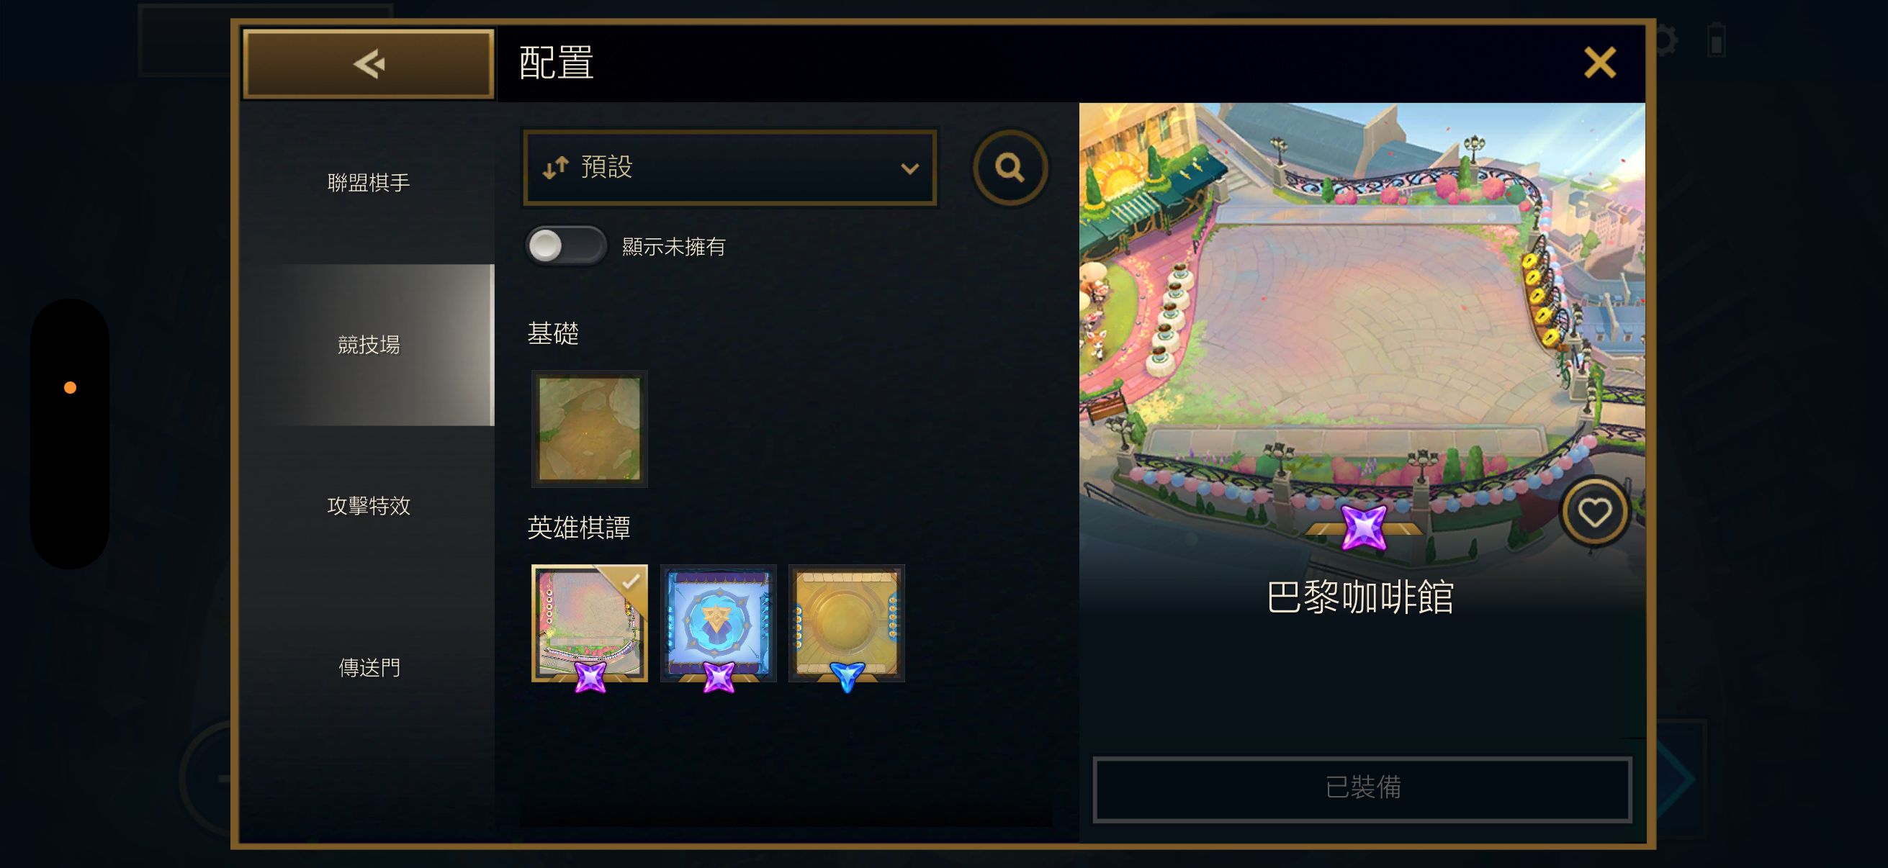1888x868 pixels.
Task: Select the basic arena thumbnail under 基礎
Action: (x=589, y=428)
